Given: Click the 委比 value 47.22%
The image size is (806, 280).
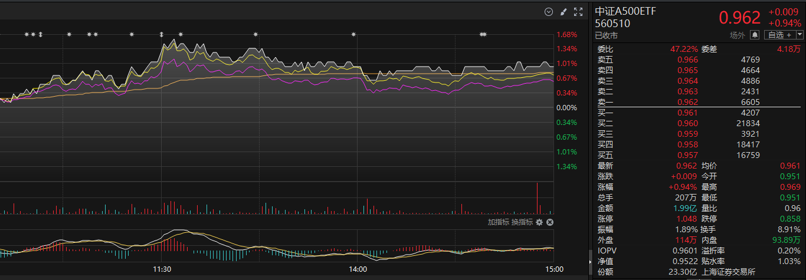Looking at the screenshot, I should coord(684,50).
